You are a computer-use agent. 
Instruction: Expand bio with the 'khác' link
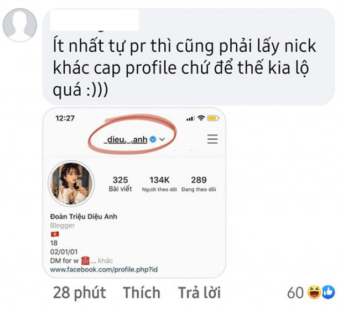(105, 260)
